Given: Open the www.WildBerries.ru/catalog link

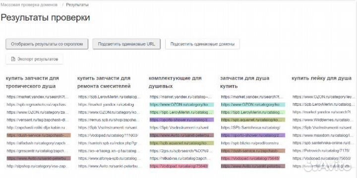Looking at the screenshot, I should pos(323,120).
